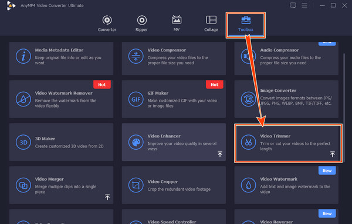352x224 pixels.
Task: Click the Video Enhancer palette icon
Action: tap(136, 142)
